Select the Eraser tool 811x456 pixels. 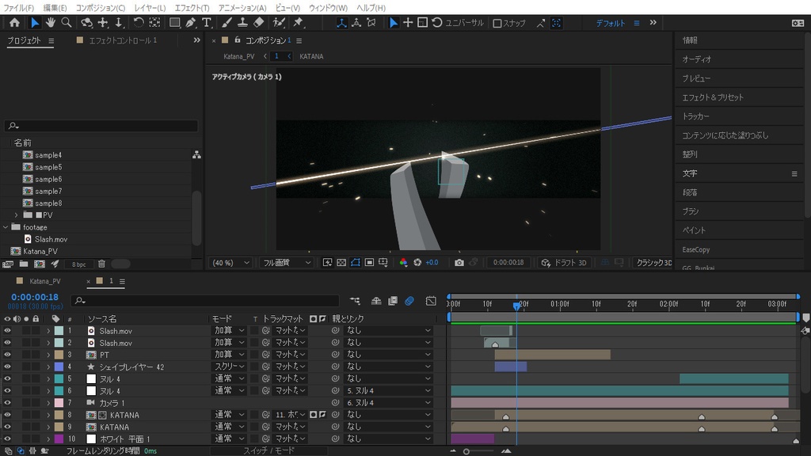[258, 23]
